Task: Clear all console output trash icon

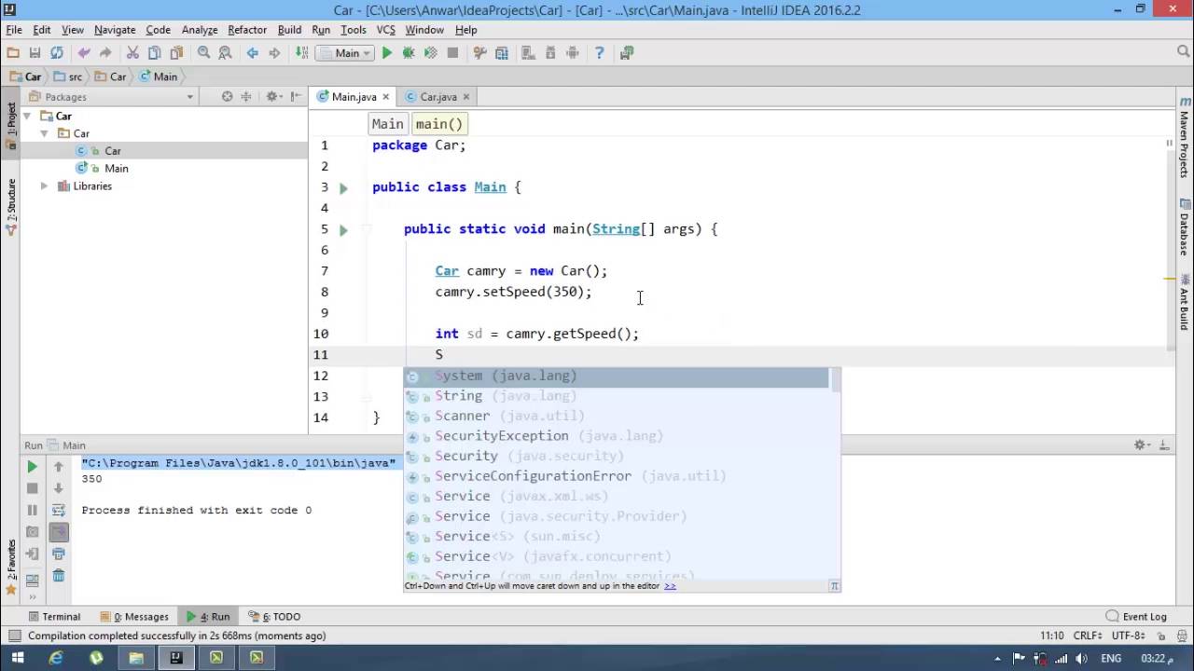Action: (59, 576)
